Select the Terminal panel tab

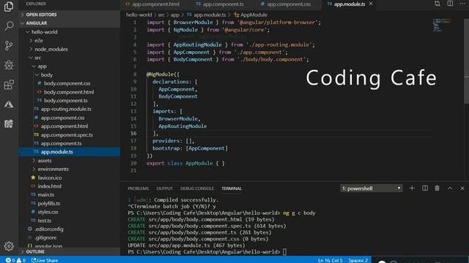(232, 188)
